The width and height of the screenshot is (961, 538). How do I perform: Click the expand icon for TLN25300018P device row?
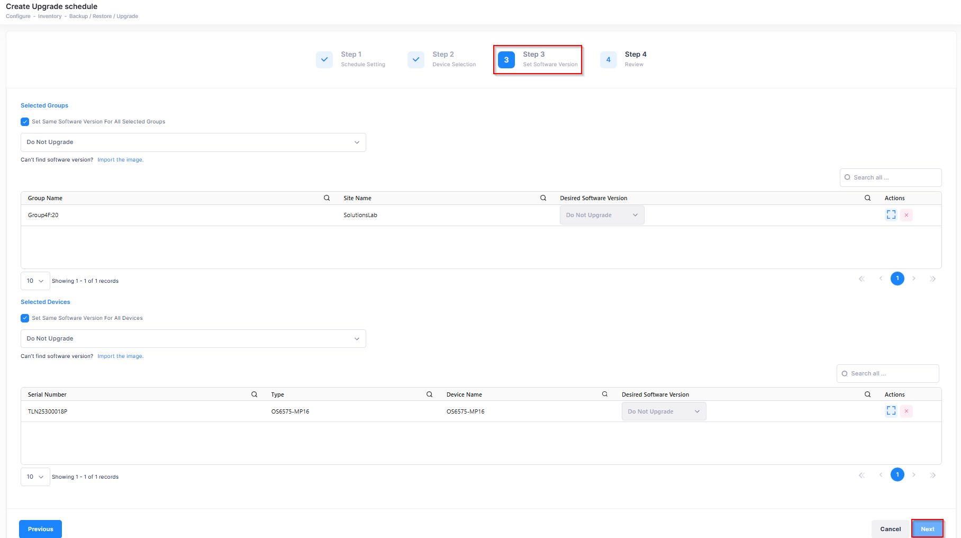(x=891, y=411)
